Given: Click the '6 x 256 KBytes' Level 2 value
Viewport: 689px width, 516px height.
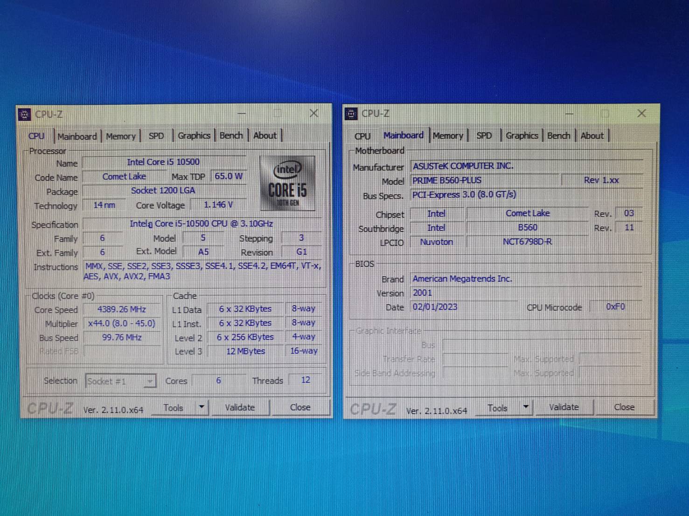Looking at the screenshot, I should (245, 337).
